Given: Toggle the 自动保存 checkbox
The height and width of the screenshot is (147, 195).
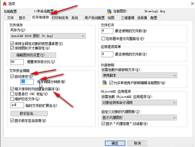Looking at the screenshot, I should 12,76.
